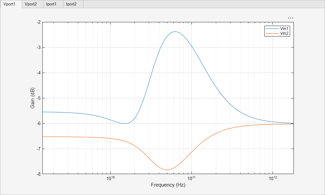Click the -2 y-axis tick label
Screen dimensions: 325x195
pyautogui.click(x=39, y=22)
